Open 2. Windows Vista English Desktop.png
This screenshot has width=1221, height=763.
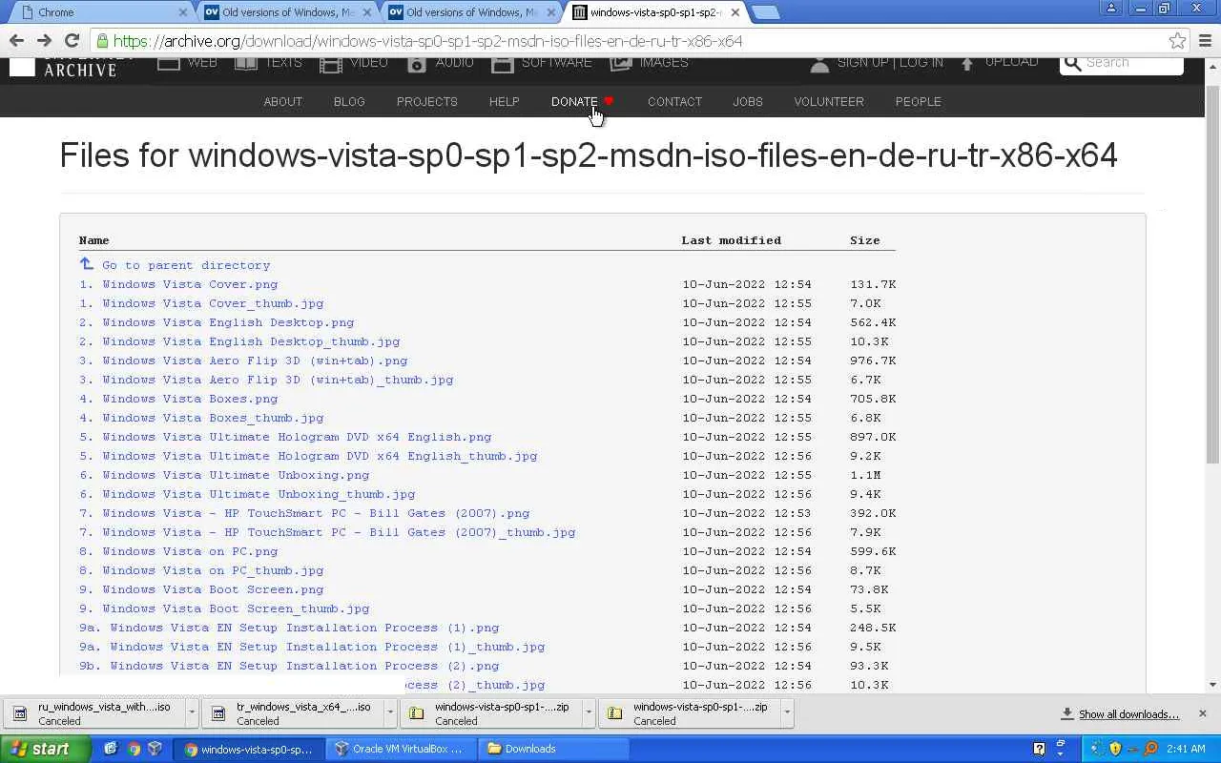(x=217, y=322)
